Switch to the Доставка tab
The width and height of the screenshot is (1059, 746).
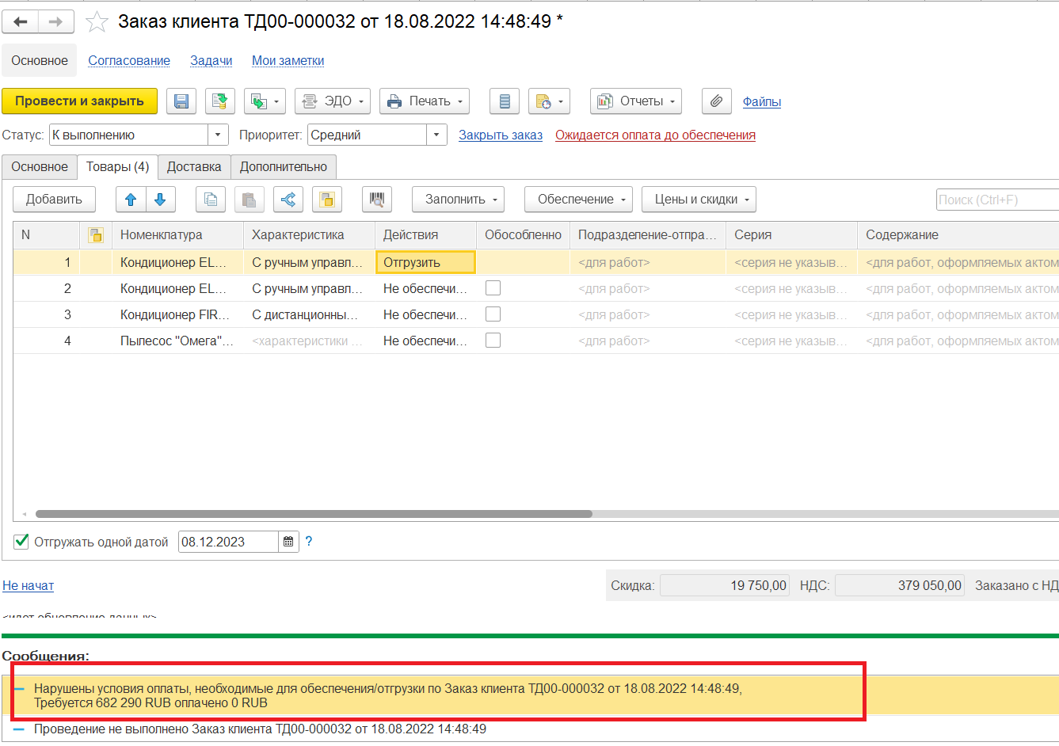pos(194,167)
